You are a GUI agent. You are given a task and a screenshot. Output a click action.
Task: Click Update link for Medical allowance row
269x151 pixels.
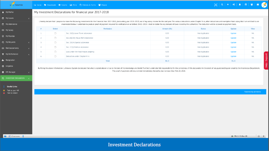[x=233, y=47]
